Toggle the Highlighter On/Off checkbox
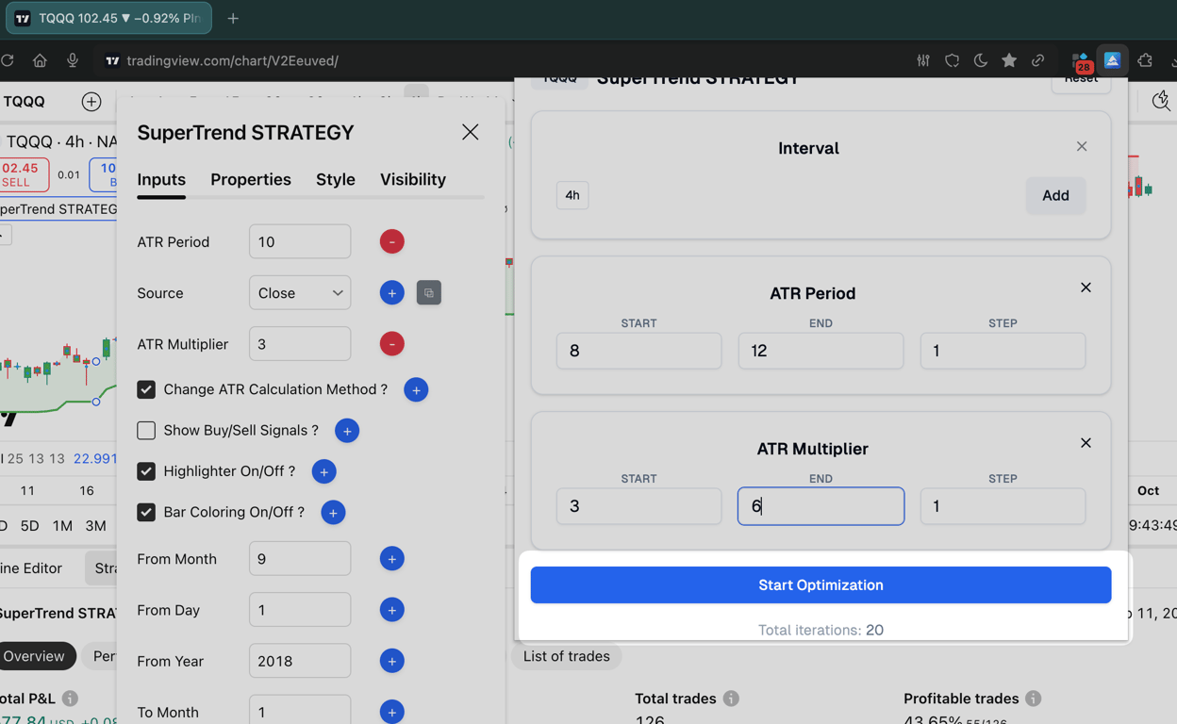The image size is (1177, 724). point(146,471)
